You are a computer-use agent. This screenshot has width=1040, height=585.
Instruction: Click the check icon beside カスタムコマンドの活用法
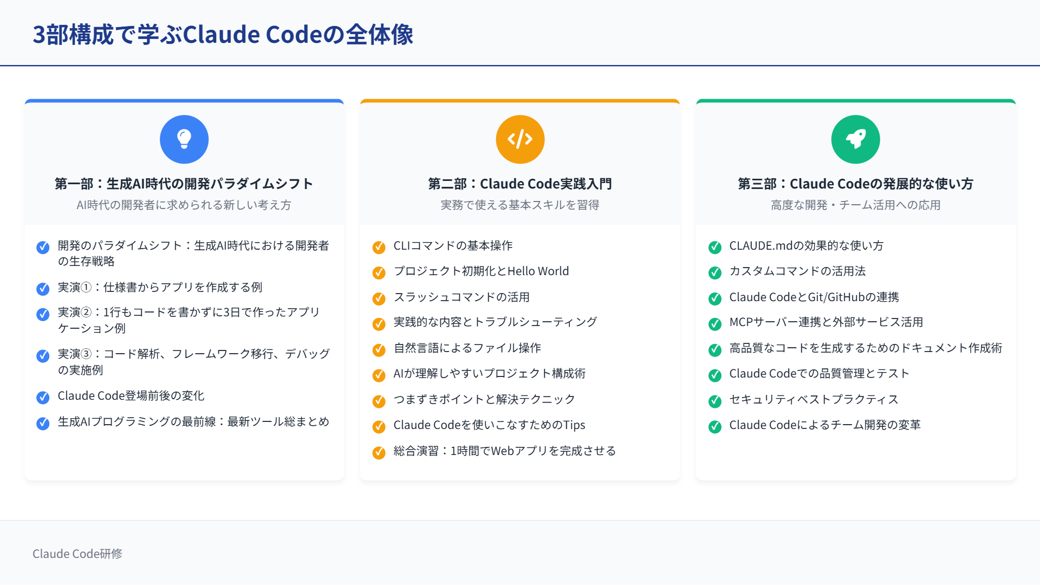[715, 273]
